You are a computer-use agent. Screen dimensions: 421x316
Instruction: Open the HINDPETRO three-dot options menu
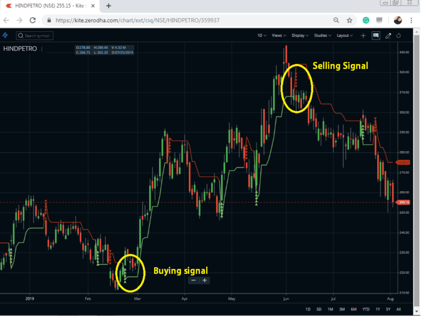(x=42, y=49)
